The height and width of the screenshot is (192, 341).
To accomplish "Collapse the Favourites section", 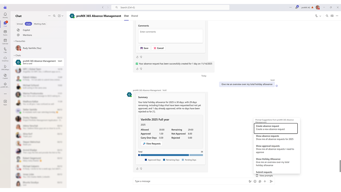I will click(x=19, y=41).
